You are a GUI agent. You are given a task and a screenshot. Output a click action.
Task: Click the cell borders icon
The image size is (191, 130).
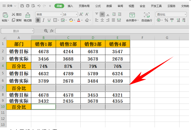pyautogui.click(x=55, y=20)
